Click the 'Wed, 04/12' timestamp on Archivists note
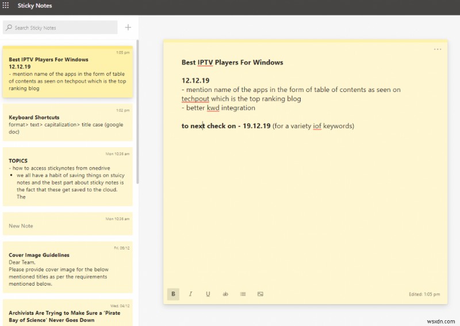The image size is (460, 326). 120,306
